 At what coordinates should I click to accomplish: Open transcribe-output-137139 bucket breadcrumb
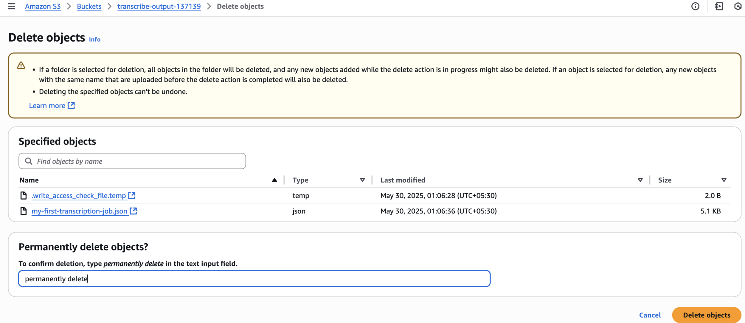[159, 6]
